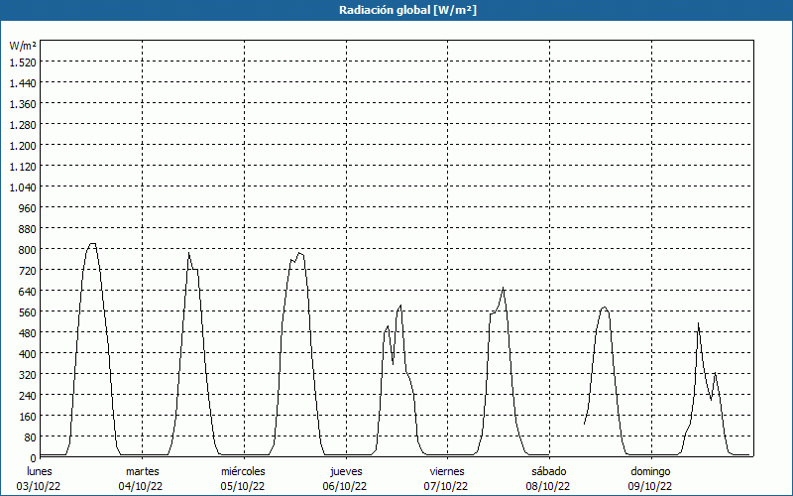Click the 0 y-axis value

click(x=34, y=457)
